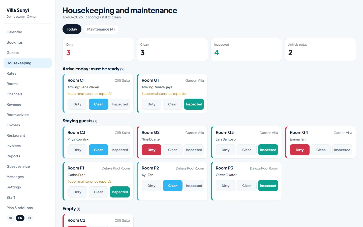The height and width of the screenshot is (227, 363).
Task: Click the Villa Sunyi property name
Action: click(18, 10)
